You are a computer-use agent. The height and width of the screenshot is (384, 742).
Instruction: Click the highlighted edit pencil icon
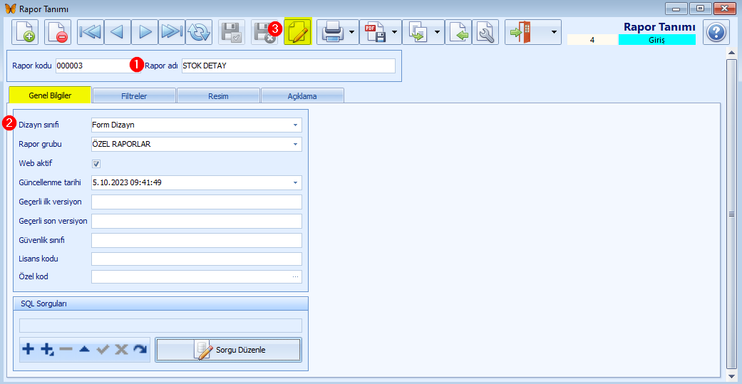pos(298,32)
